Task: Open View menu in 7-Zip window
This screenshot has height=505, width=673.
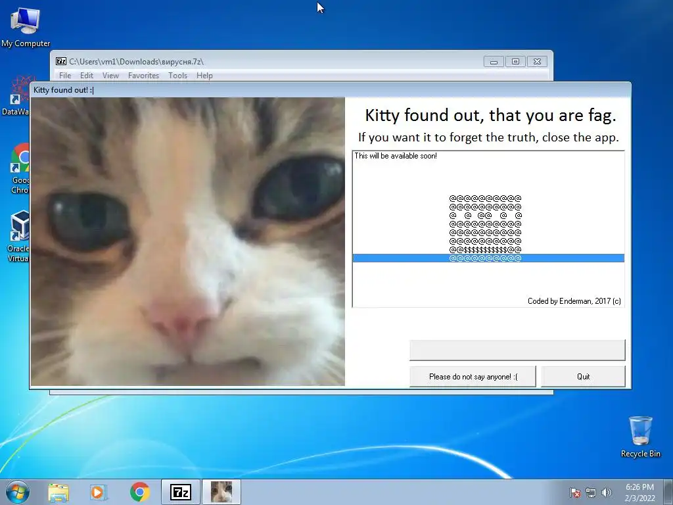Action: pos(110,76)
